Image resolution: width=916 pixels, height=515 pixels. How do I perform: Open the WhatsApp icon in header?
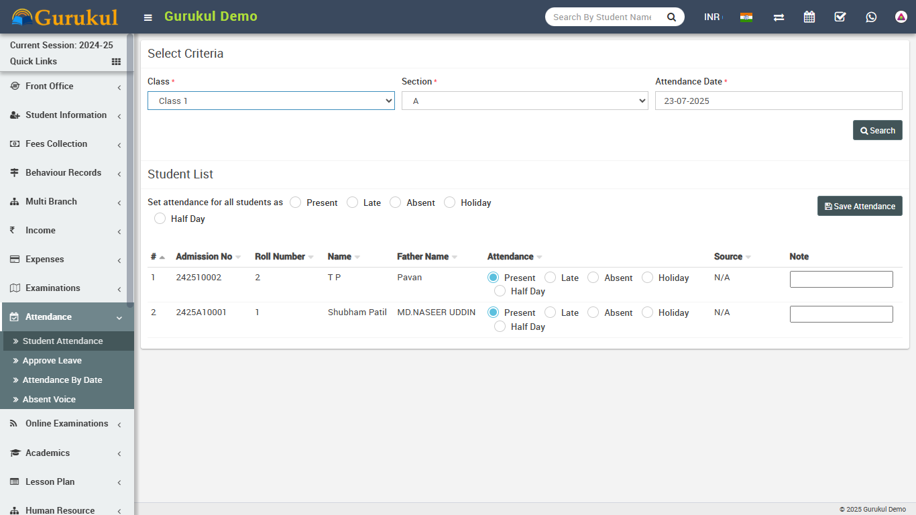point(871,17)
